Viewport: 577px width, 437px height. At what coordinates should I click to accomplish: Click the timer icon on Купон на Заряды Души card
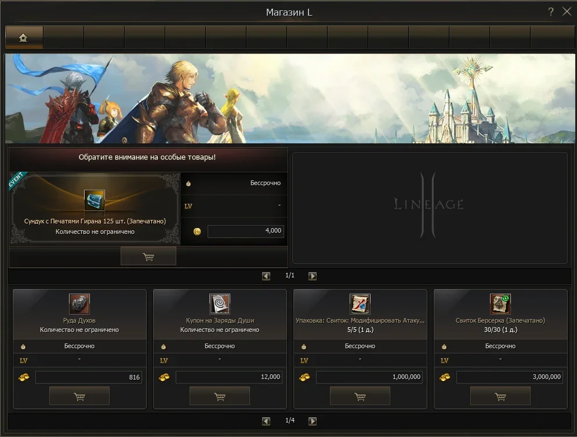164,346
